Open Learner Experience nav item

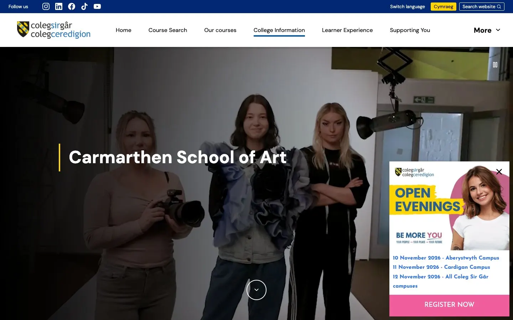pos(347,30)
